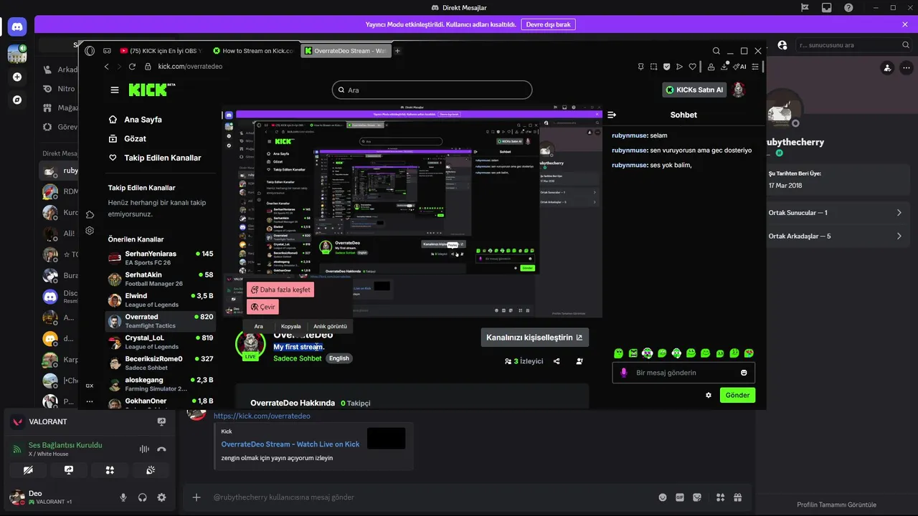Open soundboard icon in Discord voice panel
This screenshot has height=516, width=918.
pyautogui.click(x=151, y=470)
